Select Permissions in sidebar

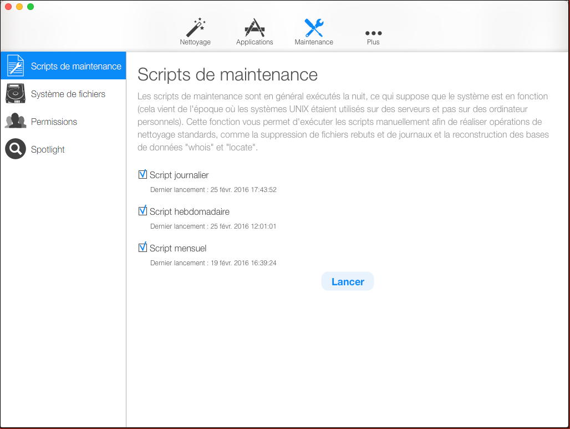pyautogui.click(x=63, y=121)
